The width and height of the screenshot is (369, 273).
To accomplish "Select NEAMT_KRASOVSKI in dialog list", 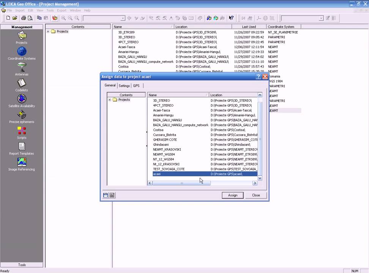I will tap(167, 149).
